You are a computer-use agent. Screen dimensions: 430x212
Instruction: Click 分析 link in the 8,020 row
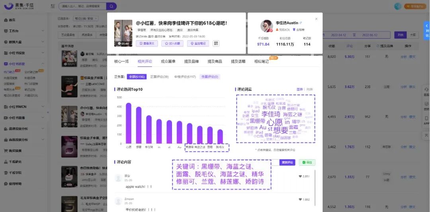[403, 57]
